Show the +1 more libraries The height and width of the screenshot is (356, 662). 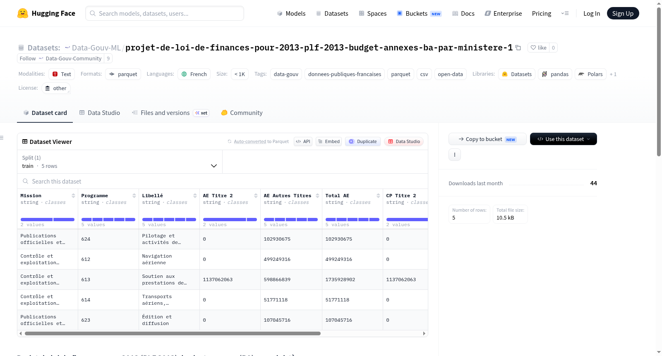pyautogui.click(x=613, y=74)
